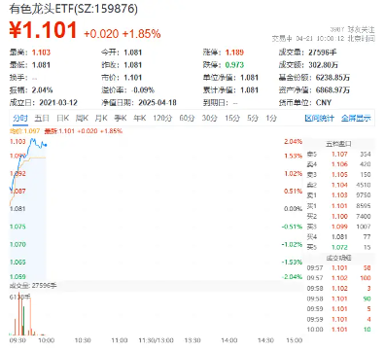Screen dimensions: 384x352
Task: Click the 溢价率 -0.09% value
Action: click(143, 90)
